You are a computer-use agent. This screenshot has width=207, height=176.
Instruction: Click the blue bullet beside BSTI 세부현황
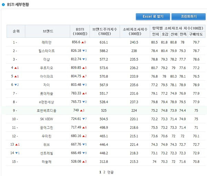pyautogui.click(x=3, y=5)
